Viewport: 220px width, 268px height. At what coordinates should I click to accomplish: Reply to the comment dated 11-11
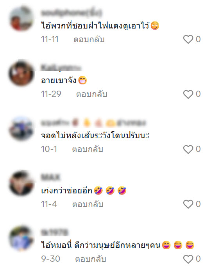coord(89,39)
